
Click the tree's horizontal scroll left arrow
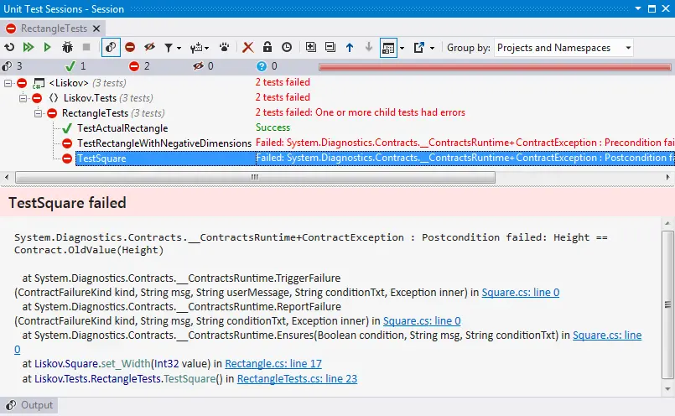pyautogui.click(x=7, y=177)
